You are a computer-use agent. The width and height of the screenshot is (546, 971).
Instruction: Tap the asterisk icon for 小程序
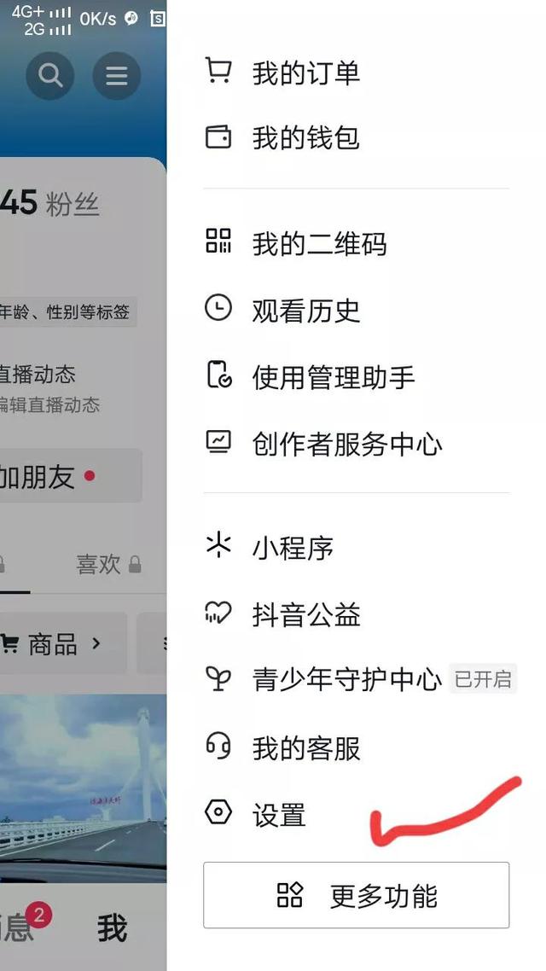click(x=218, y=545)
